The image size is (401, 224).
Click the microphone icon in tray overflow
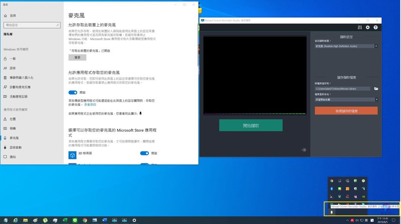(332, 212)
